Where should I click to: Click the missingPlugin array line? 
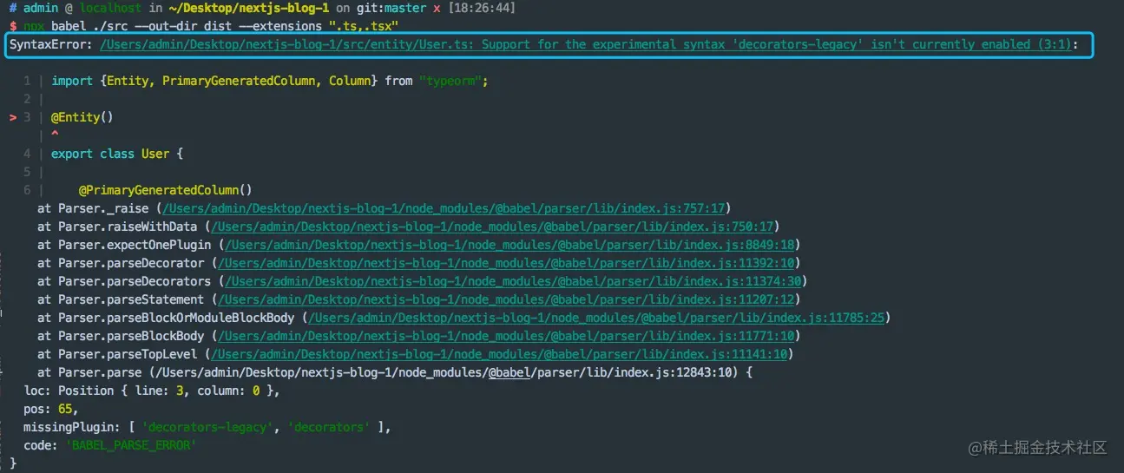click(x=207, y=427)
